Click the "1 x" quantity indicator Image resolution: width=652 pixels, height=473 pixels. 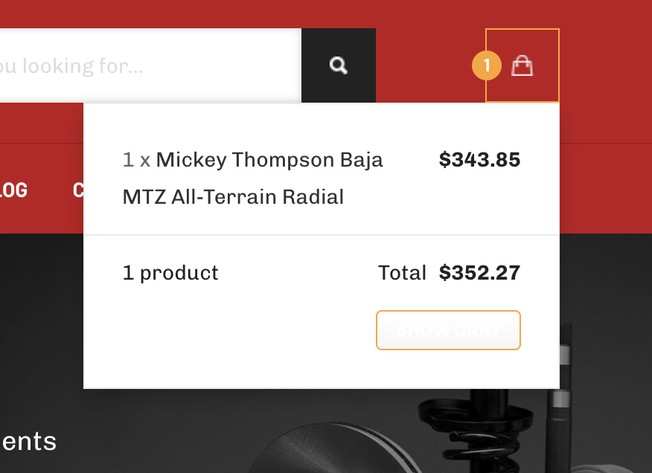click(136, 160)
